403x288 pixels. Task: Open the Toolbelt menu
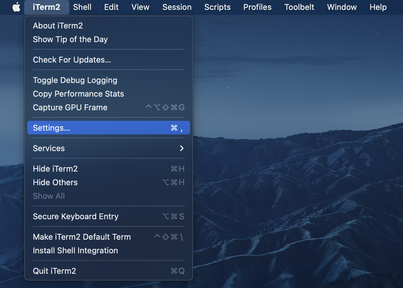click(299, 7)
